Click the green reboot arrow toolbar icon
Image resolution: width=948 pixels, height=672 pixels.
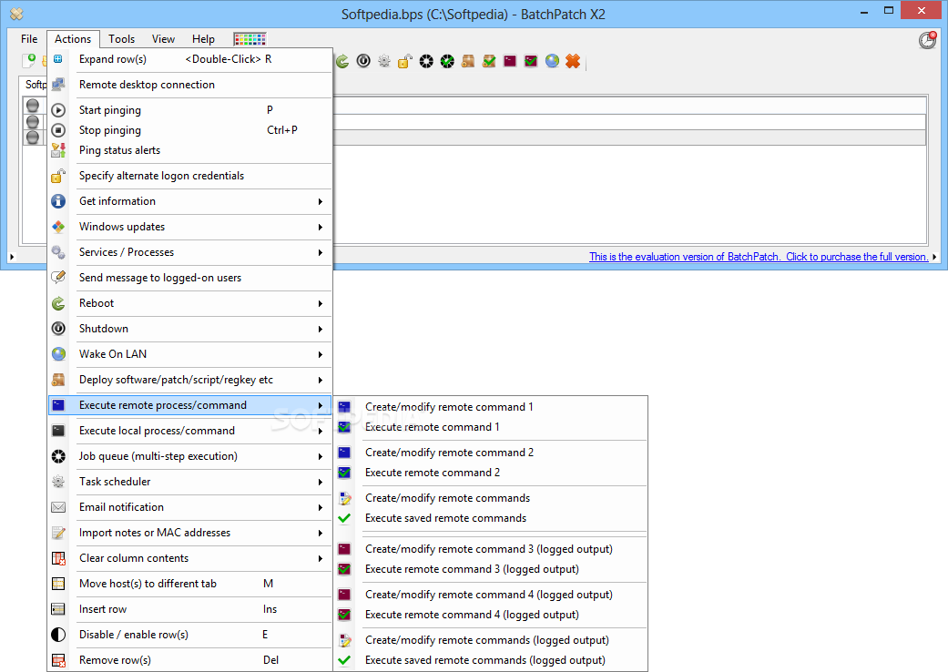click(342, 61)
